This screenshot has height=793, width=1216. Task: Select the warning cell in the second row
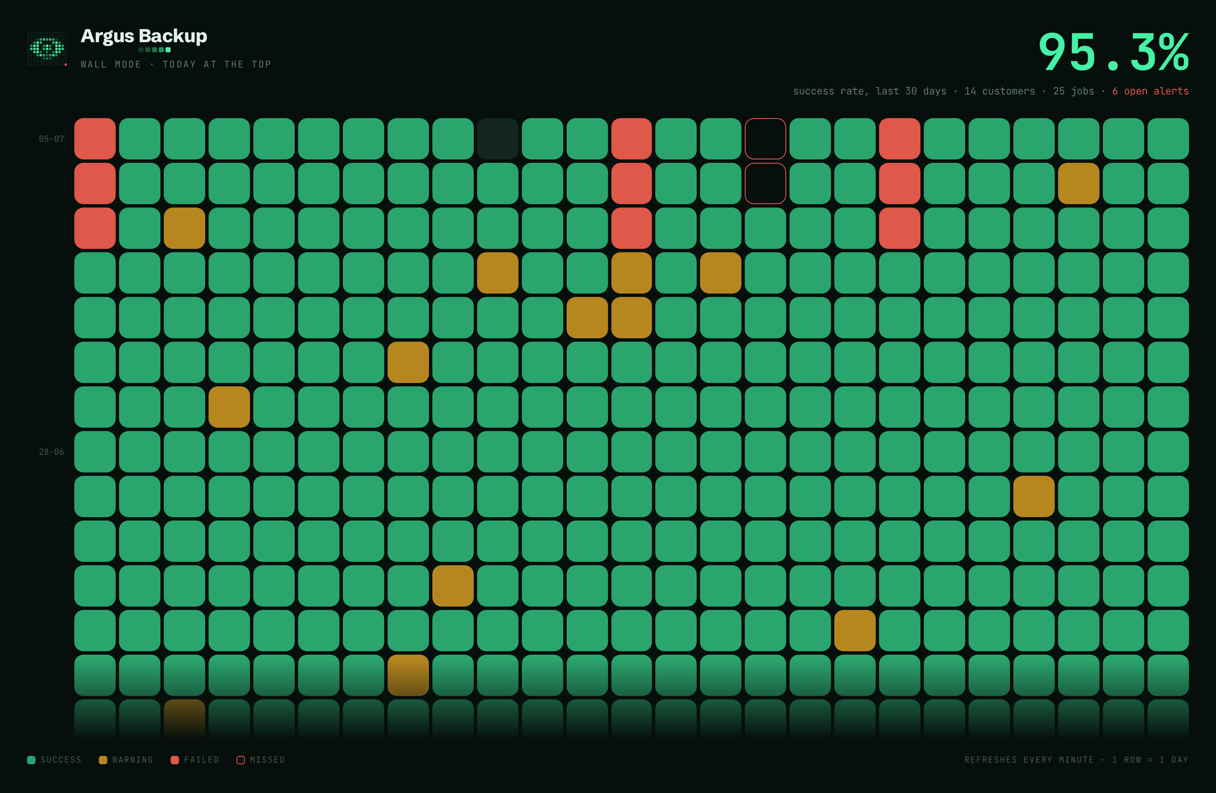coord(1078,183)
